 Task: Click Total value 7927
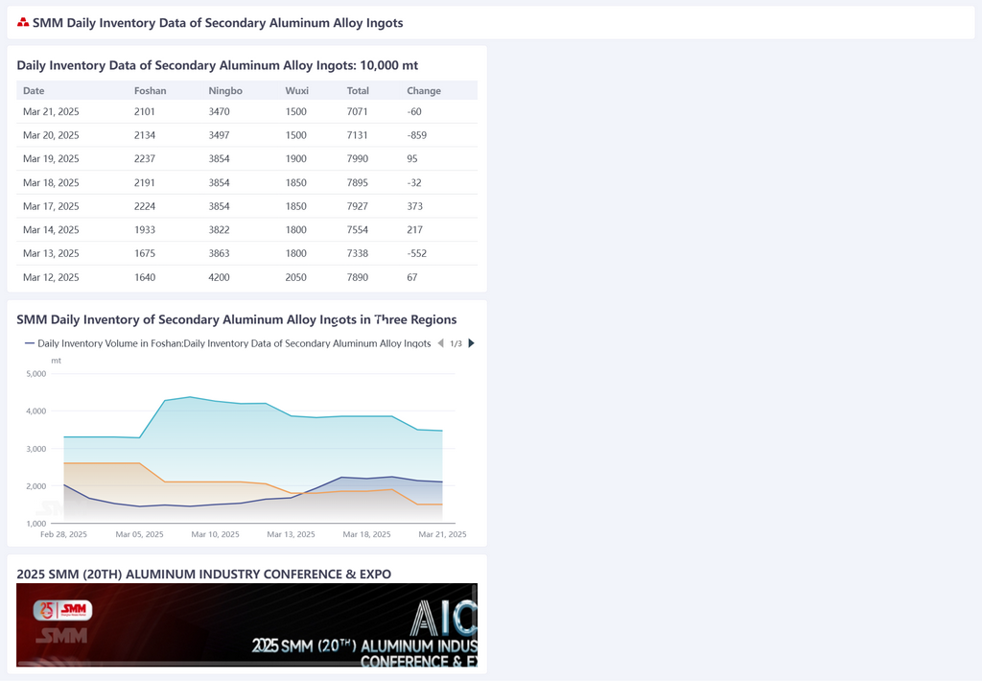tap(358, 206)
